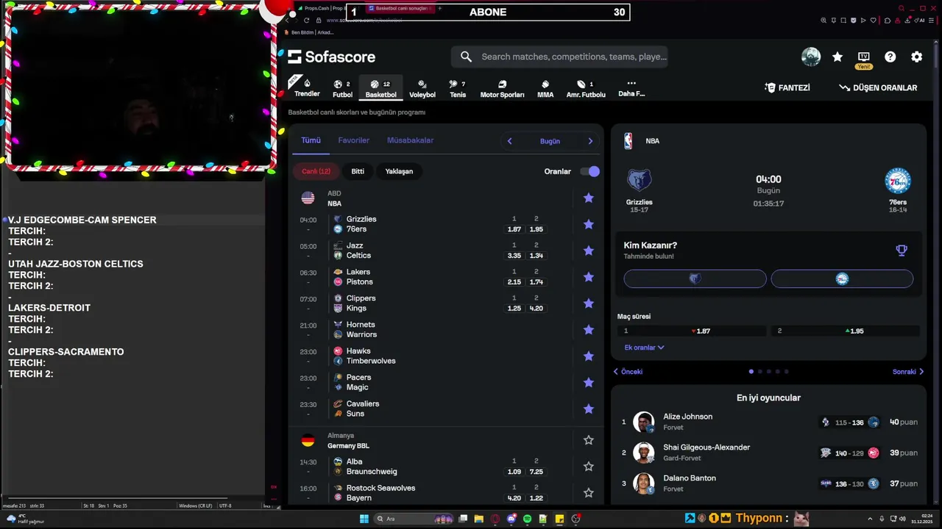Click the trophy icon in Kim Kazanır

[902, 251]
